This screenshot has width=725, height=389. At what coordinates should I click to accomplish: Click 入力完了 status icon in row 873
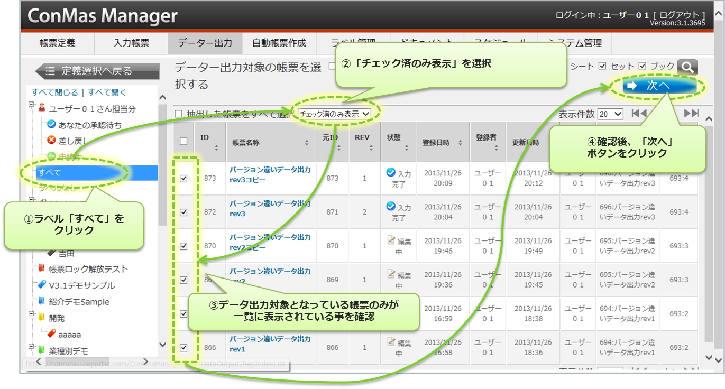pyautogui.click(x=391, y=172)
